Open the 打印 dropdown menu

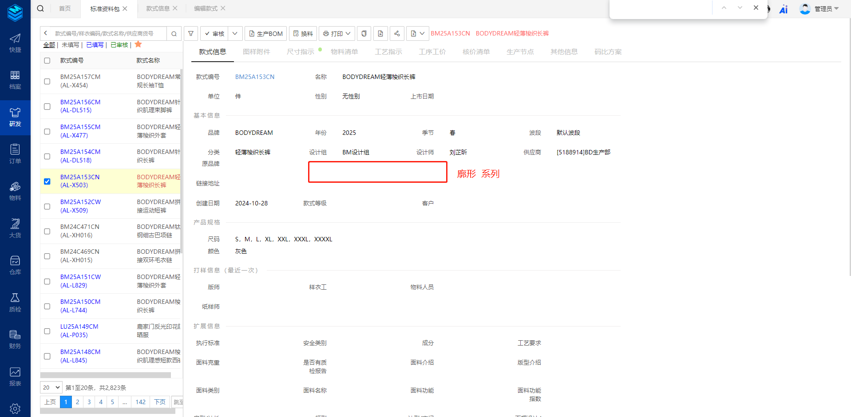tap(337, 34)
